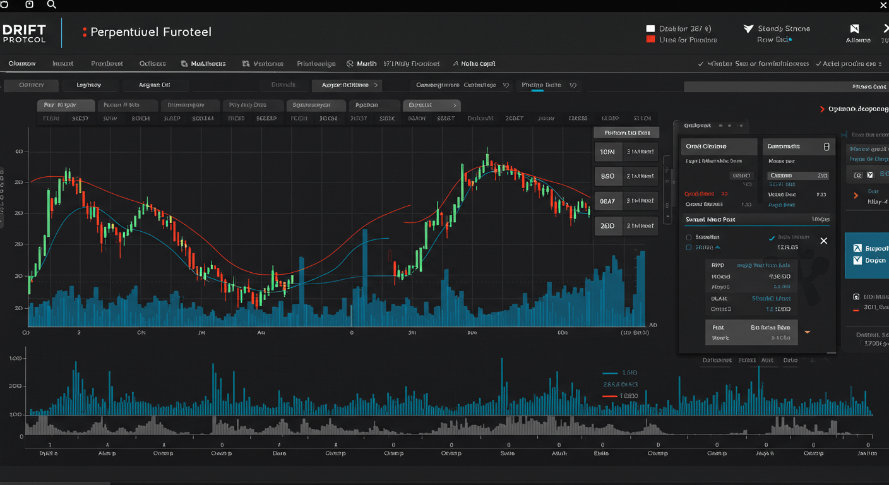This screenshot has height=485, width=889.
Task: Select the '8GO' timeframe button
Action: (x=607, y=177)
